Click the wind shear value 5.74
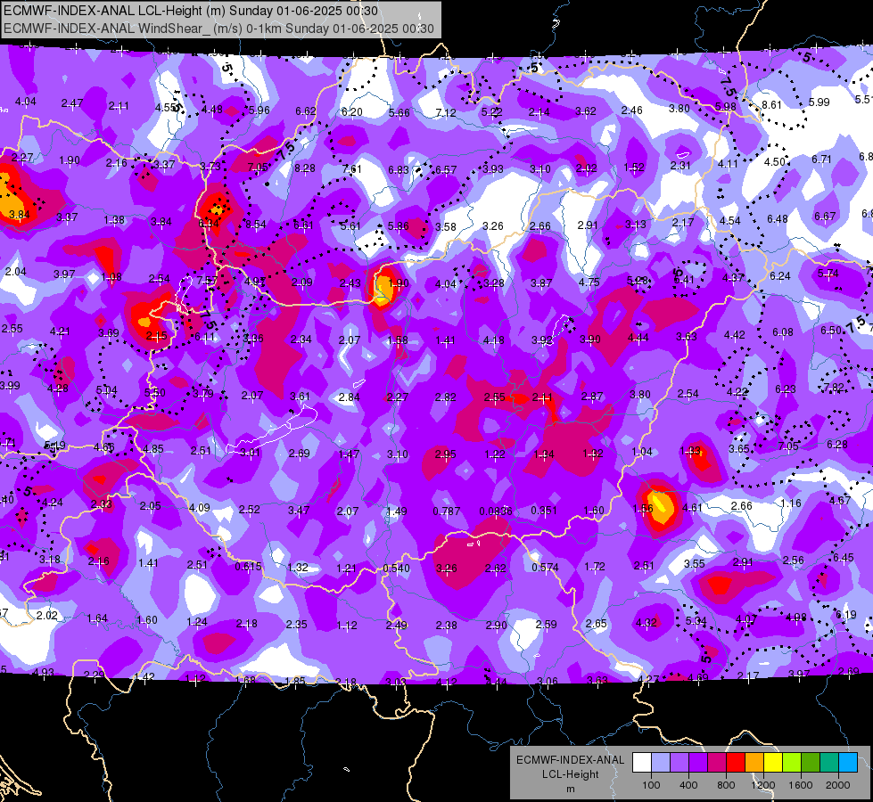873x802 pixels. (828, 274)
